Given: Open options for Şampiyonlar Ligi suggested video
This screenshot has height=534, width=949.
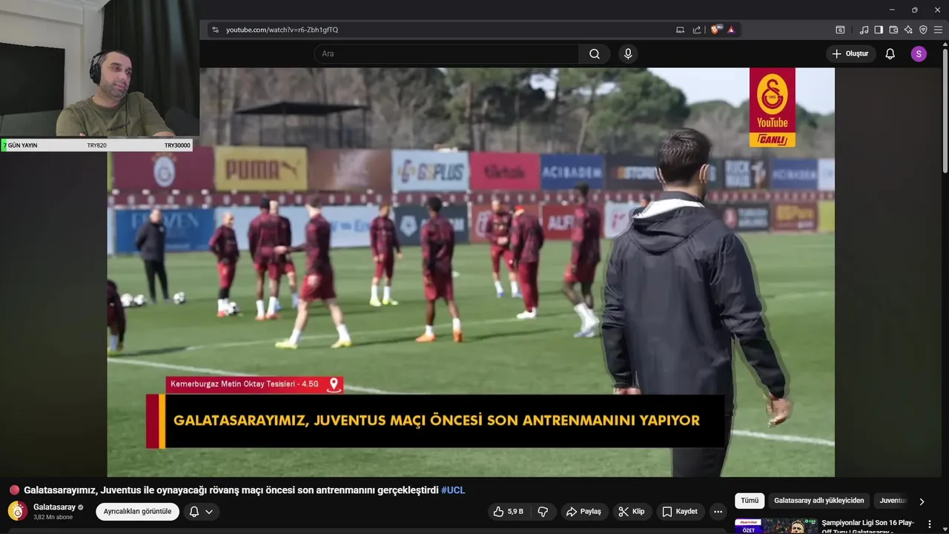Looking at the screenshot, I should coord(930,524).
